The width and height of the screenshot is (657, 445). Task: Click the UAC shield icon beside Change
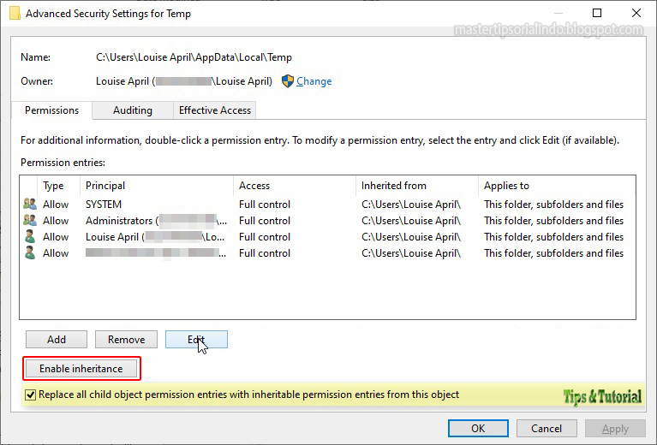[288, 81]
